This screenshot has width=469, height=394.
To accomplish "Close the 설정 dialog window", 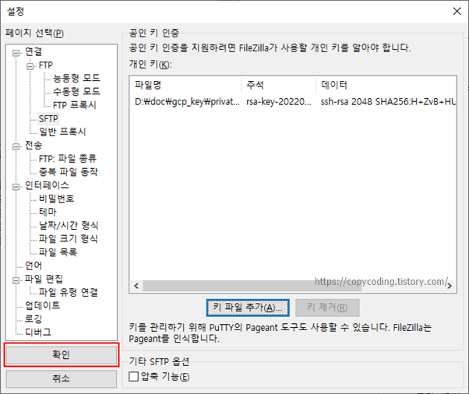I will 457,12.
